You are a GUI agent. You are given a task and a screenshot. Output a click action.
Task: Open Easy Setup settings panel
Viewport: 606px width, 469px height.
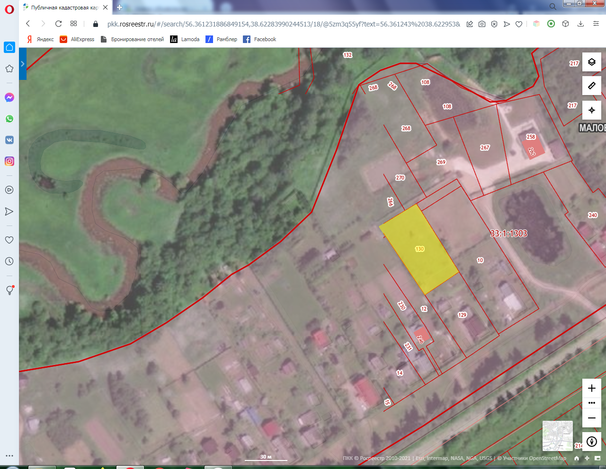pos(596,24)
